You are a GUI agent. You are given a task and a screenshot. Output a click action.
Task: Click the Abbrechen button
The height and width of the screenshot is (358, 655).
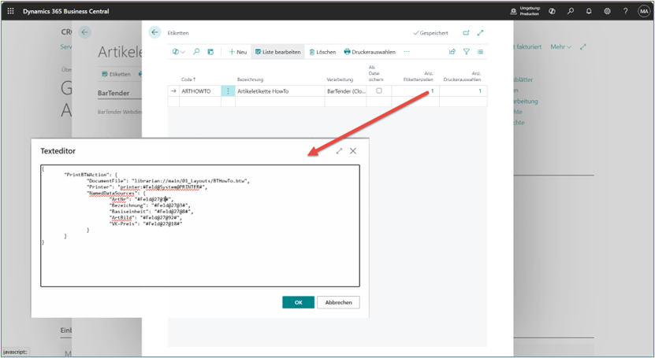pos(338,302)
